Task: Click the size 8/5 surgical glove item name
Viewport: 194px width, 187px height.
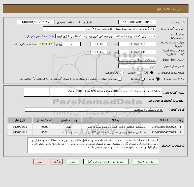Action: tap(116, 132)
